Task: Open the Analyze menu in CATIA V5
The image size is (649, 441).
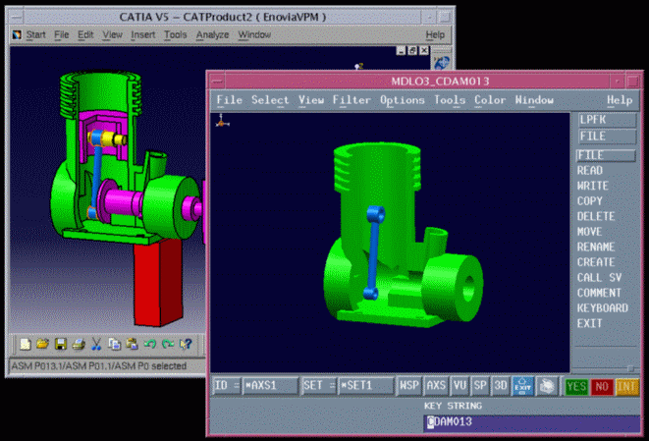Action: pyautogui.click(x=212, y=34)
